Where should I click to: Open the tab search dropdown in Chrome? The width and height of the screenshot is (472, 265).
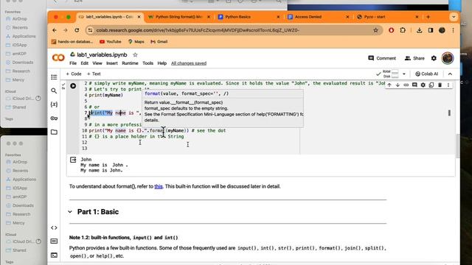[x=454, y=17]
